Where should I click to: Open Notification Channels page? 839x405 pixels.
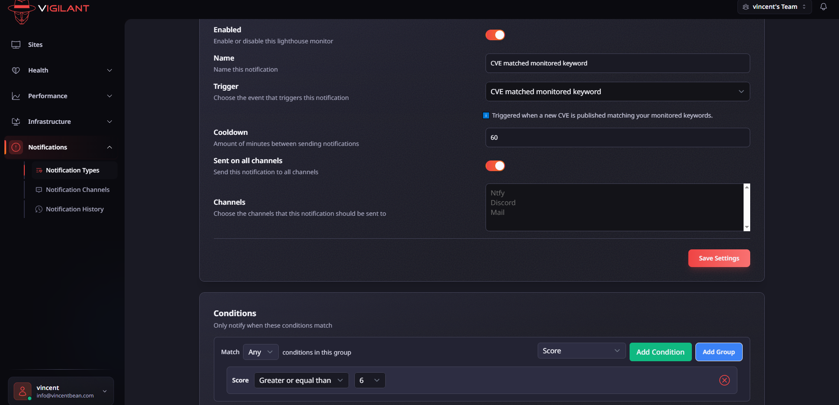[x=77, y=190]
